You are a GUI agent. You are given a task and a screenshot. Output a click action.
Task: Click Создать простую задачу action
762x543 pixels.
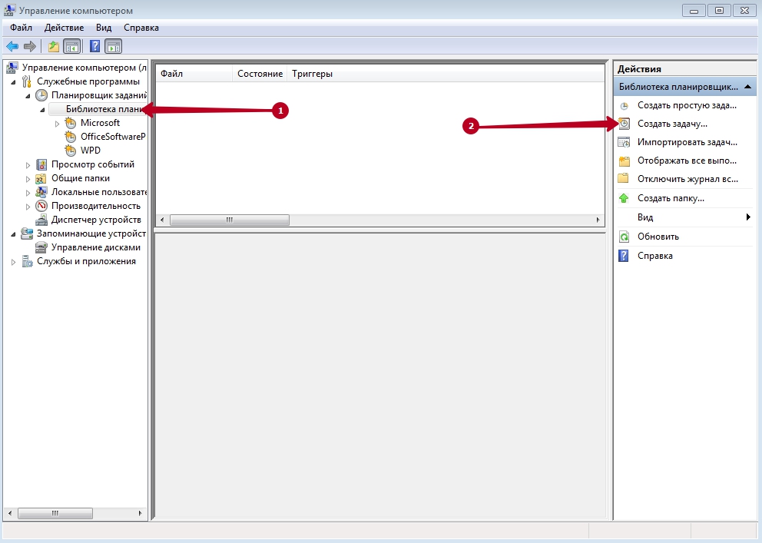687,105
